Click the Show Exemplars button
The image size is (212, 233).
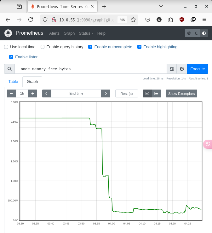[x=181, y=93]
